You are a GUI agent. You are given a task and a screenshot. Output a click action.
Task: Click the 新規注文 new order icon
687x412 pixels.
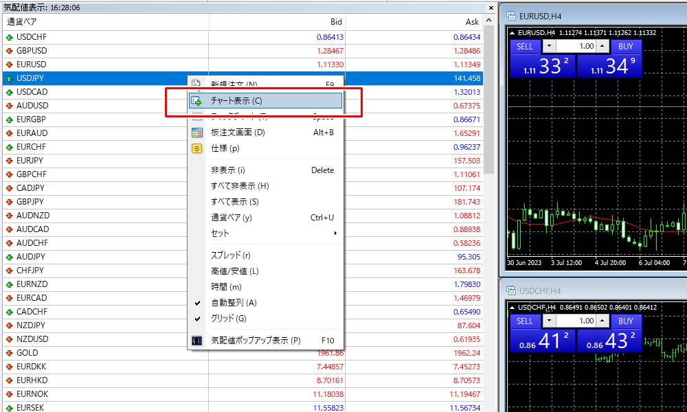pyautogui.click(x=196, y=82)
